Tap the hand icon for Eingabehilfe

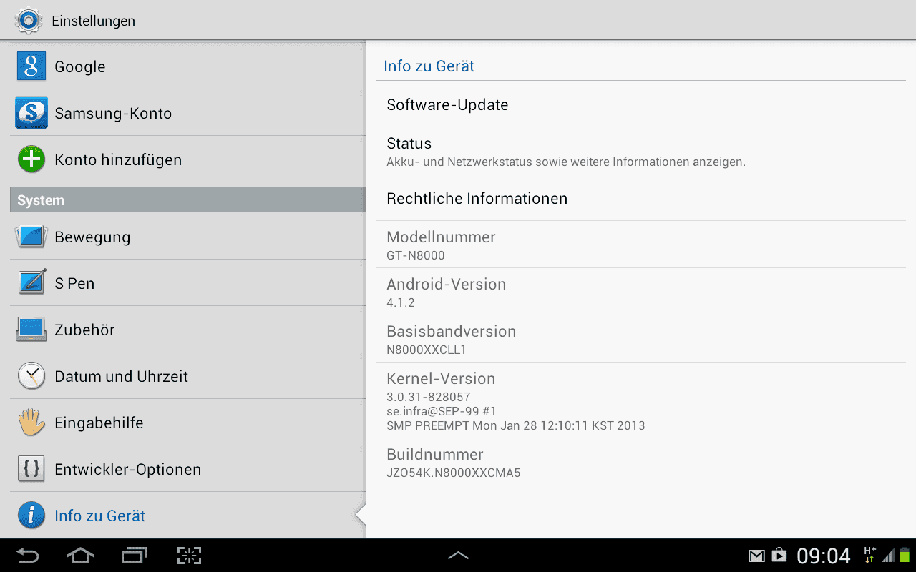[31, 422]
